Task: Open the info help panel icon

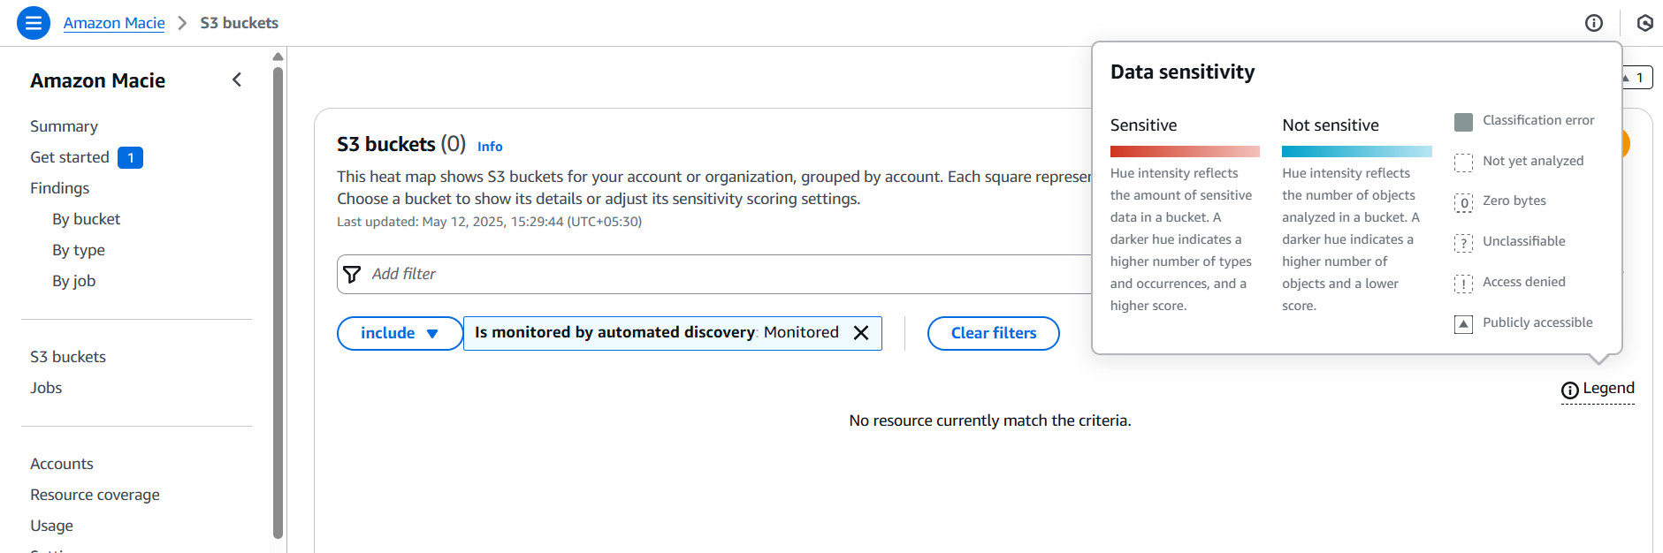Action: point(1594,23)
